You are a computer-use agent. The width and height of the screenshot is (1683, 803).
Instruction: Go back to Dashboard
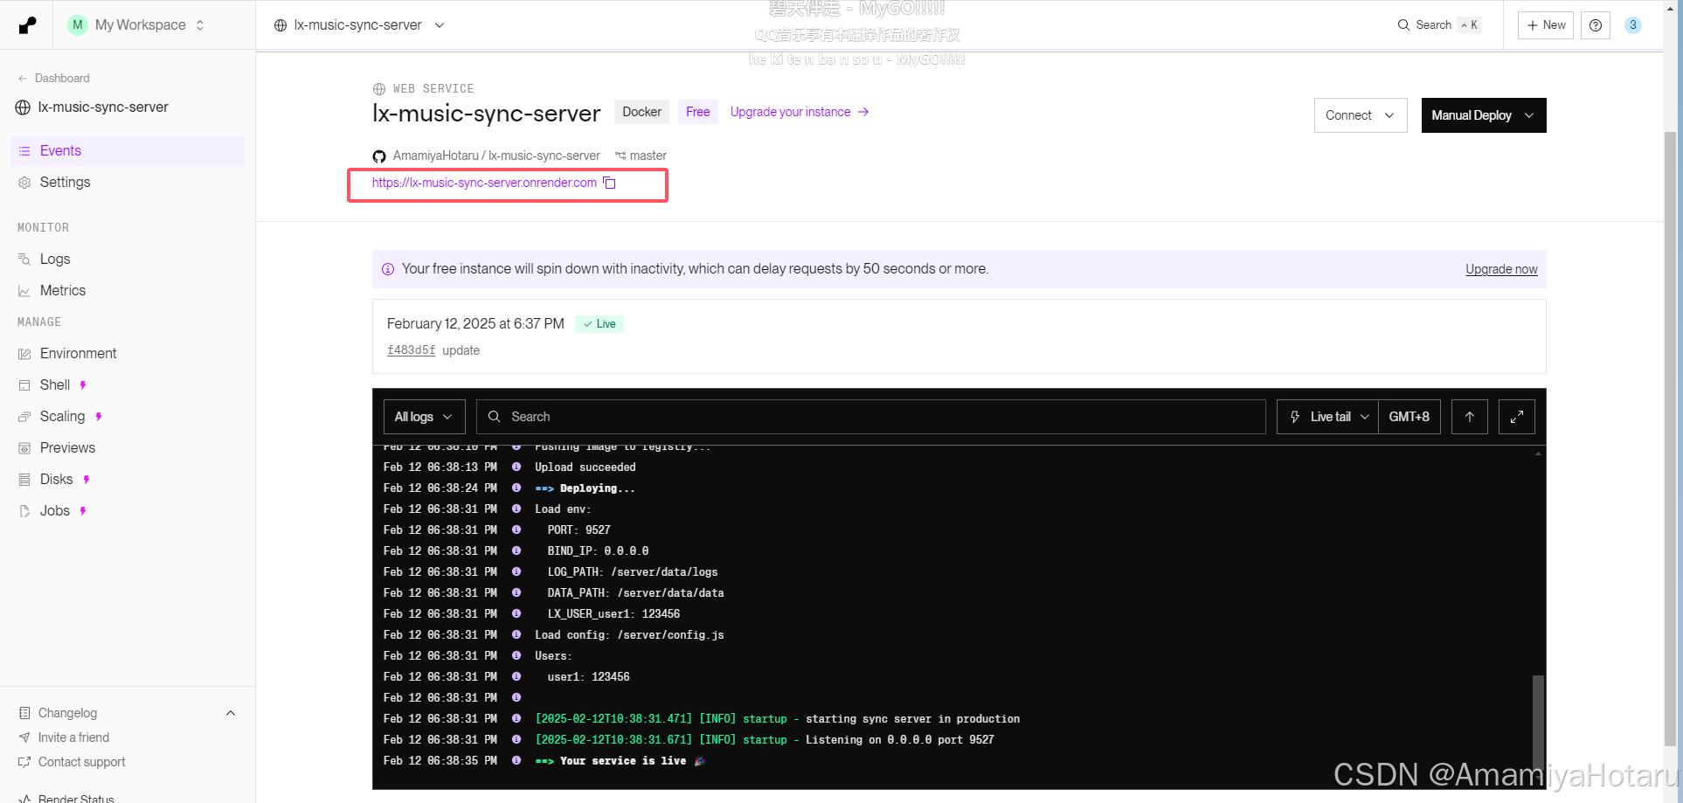click(53, 78)
